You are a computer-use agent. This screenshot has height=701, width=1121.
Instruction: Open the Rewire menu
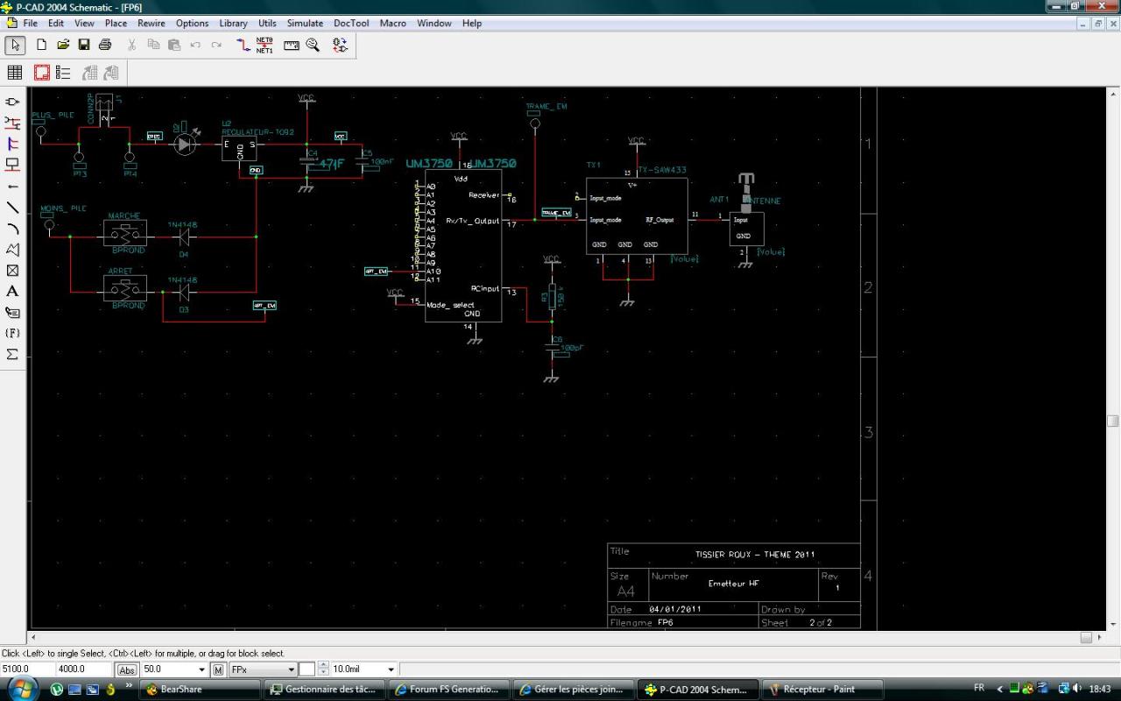pyautogui.click(x=152, y=23)
